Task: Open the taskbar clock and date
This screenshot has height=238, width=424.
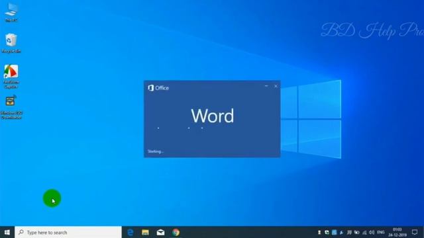Action: tap(397, 232)
